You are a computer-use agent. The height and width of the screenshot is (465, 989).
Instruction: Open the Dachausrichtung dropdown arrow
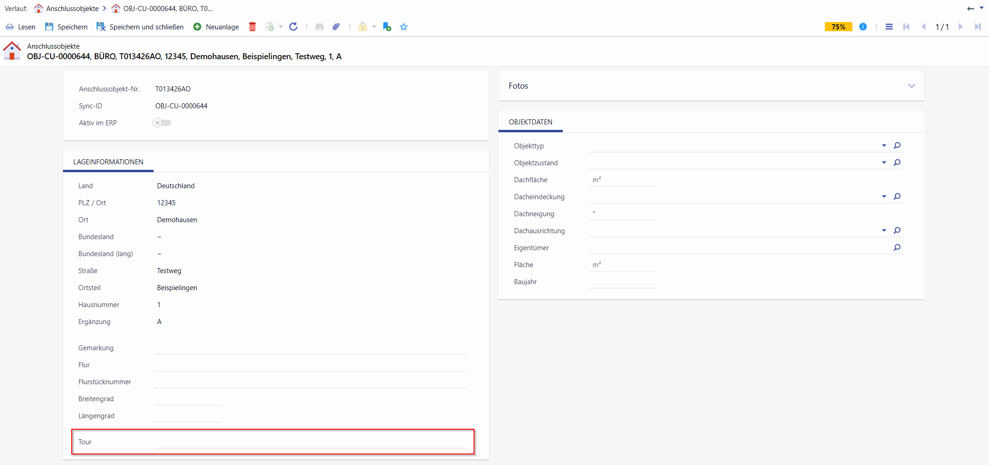pyautogui.click(x=884, y=230)
